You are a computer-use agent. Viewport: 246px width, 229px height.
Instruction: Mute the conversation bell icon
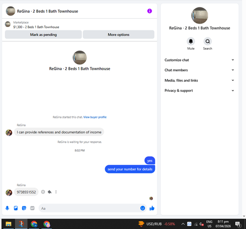point(191,41)
